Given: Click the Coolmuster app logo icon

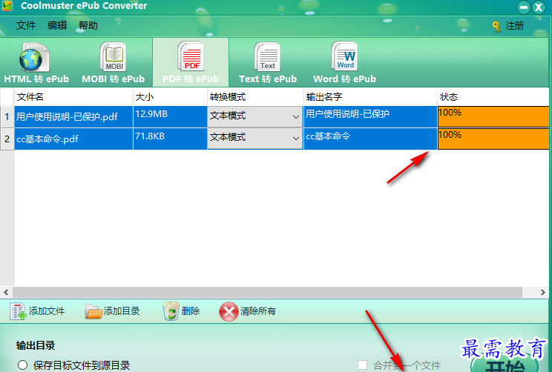Looking at the screenshot, I should click(7, 6).
